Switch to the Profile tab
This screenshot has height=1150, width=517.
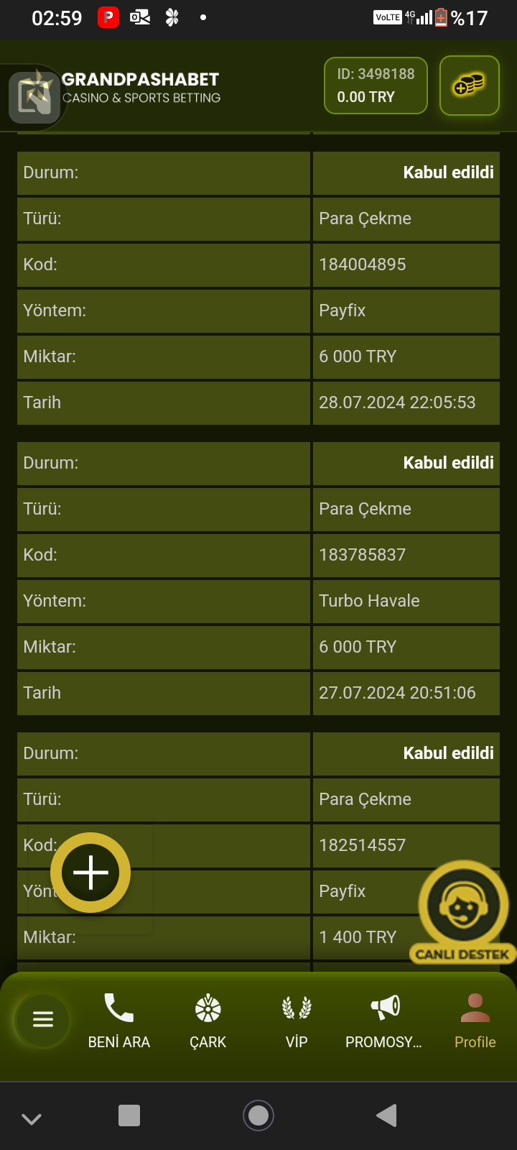(x=475, y=1019)
